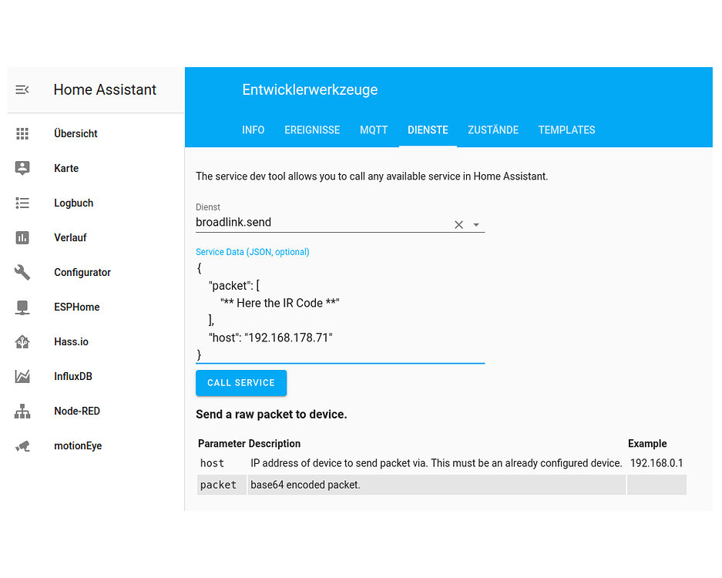Click the InfluxDB graph icon

click(22, 376)
